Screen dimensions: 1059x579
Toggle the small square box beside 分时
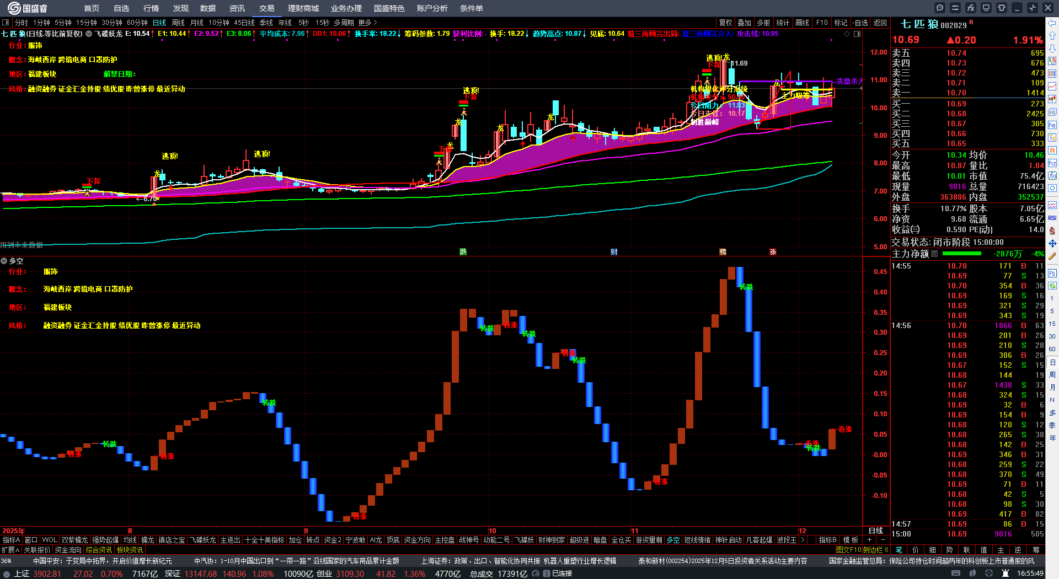tap(6, 23)
